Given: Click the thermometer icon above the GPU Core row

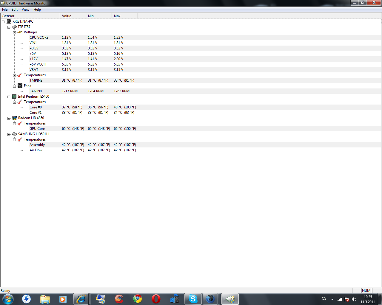Looking at the screenshot, I should (20, 123).
